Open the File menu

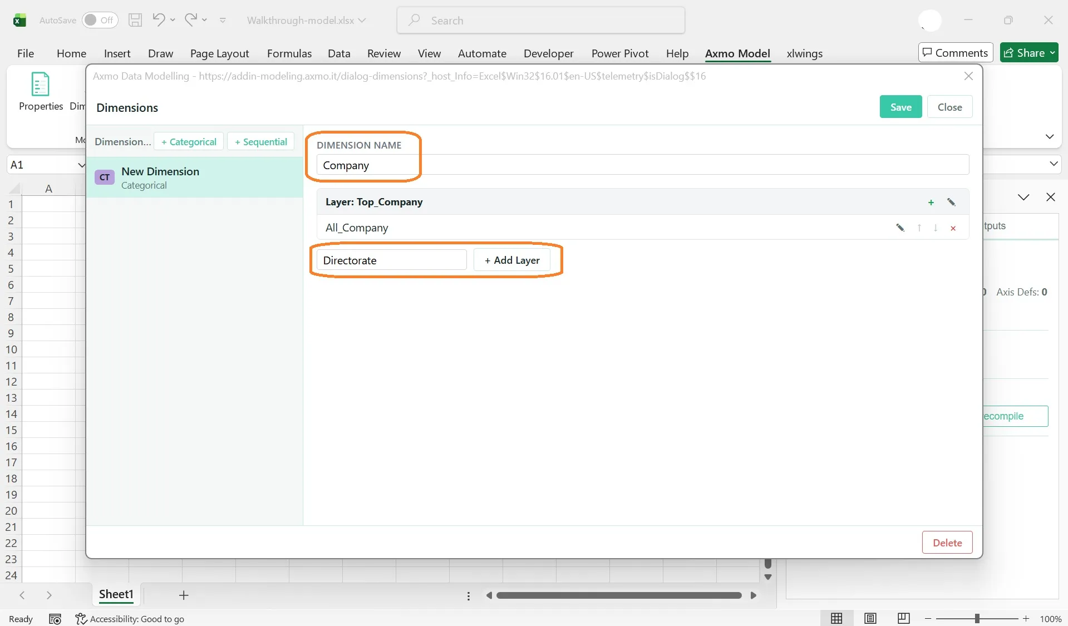click(26, 53)
